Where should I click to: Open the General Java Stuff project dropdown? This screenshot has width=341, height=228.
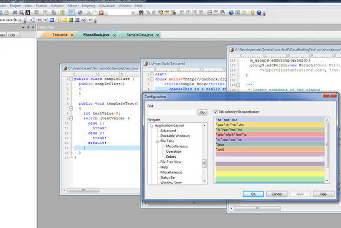(20, 20)
